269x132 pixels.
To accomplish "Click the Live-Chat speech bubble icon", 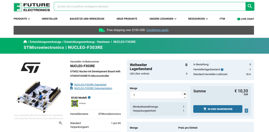I will click(x=239, y=19).
